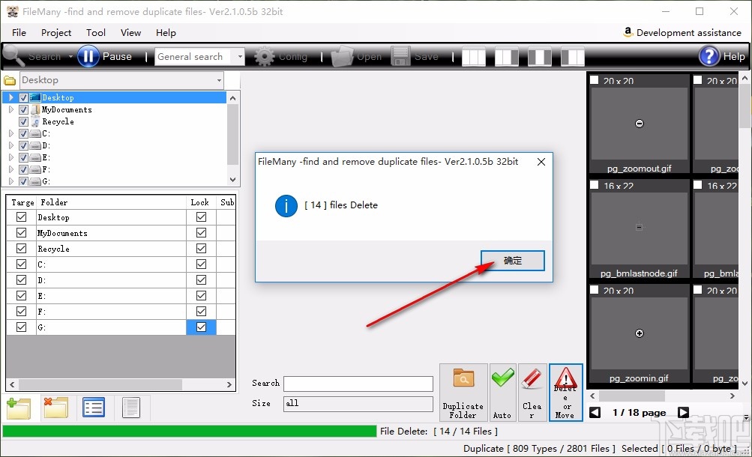
Task: Select checkbox on pg_zoomout.gif thumbnail
Action: tap(595, 80)
